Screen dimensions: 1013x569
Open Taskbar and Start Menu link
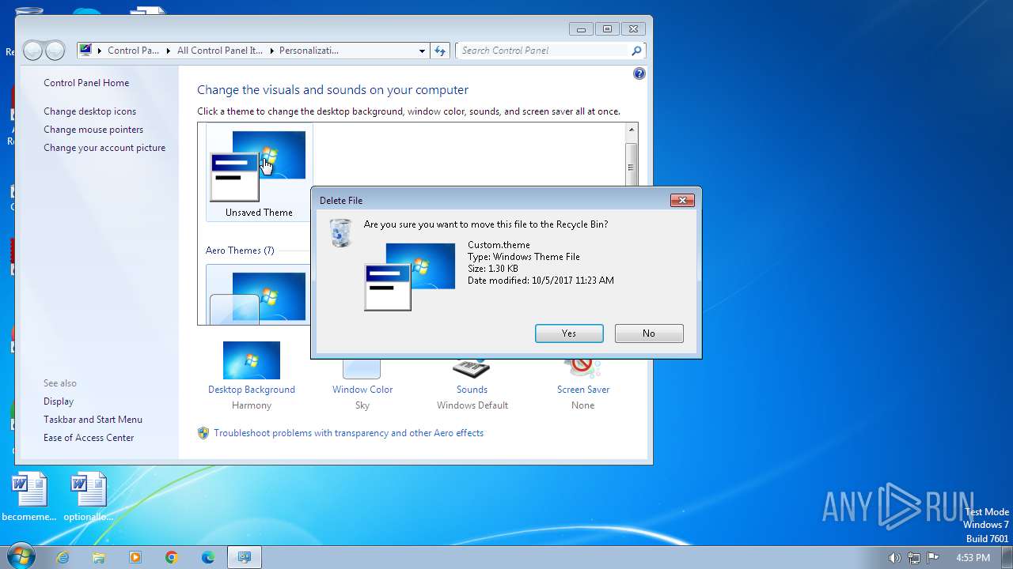pyautogui.click(x=93, y=420)
